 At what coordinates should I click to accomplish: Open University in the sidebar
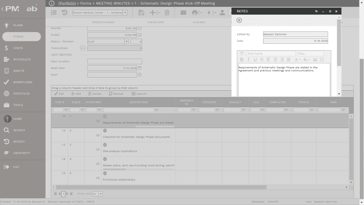tap(22, 153)
